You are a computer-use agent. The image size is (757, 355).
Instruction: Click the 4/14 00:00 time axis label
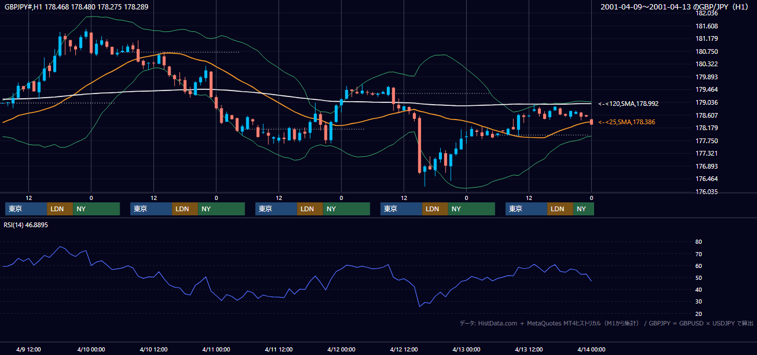click(591, 349)
